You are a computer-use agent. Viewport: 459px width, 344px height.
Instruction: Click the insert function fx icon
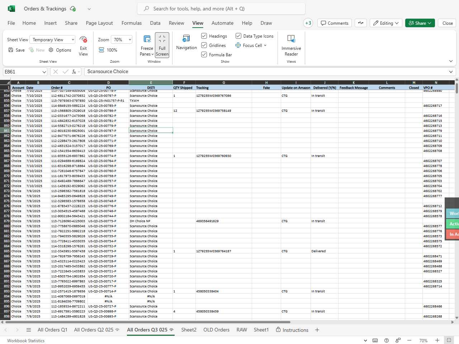pos(74,72)
